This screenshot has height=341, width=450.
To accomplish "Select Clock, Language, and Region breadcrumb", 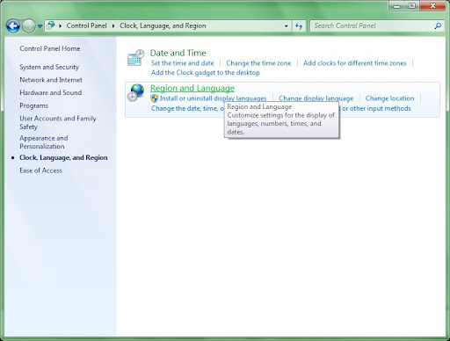I will click(163, 25).
